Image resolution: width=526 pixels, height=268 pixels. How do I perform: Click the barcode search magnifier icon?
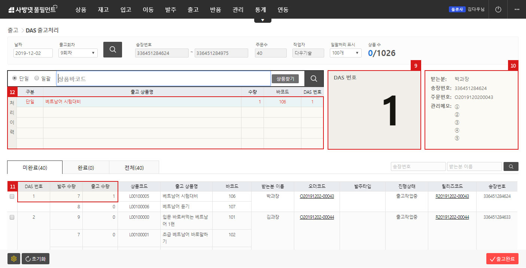tap(314, 78)
